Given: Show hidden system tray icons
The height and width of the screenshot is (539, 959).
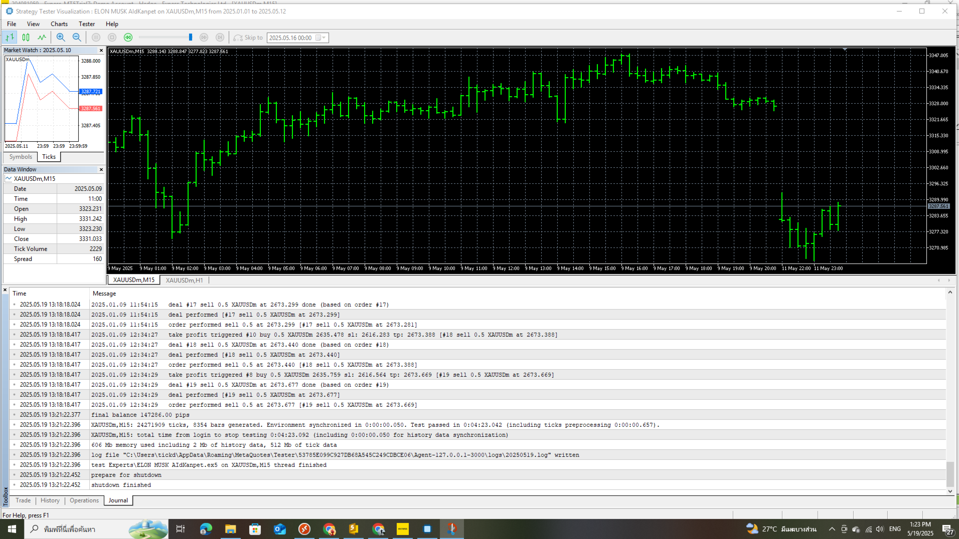Looking at the screenshot, I should click(832, 529).
